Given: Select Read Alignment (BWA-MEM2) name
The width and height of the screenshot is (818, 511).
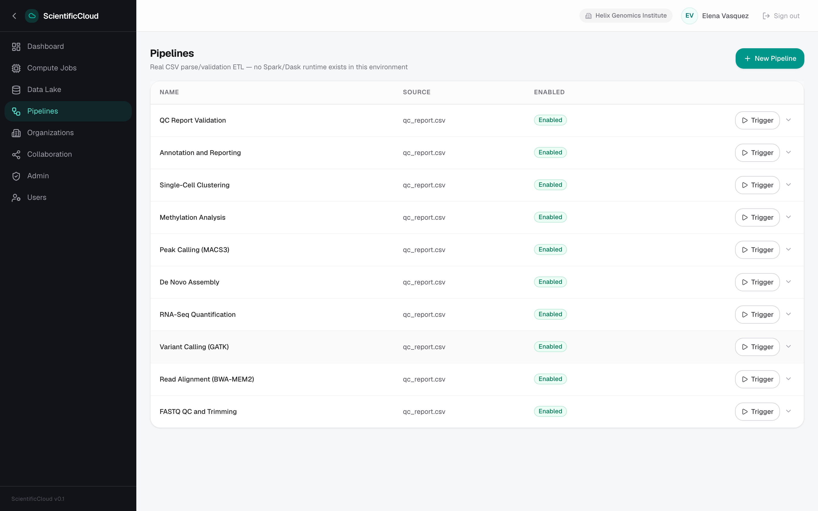Looking at the screenshot, I should [206, 379].
